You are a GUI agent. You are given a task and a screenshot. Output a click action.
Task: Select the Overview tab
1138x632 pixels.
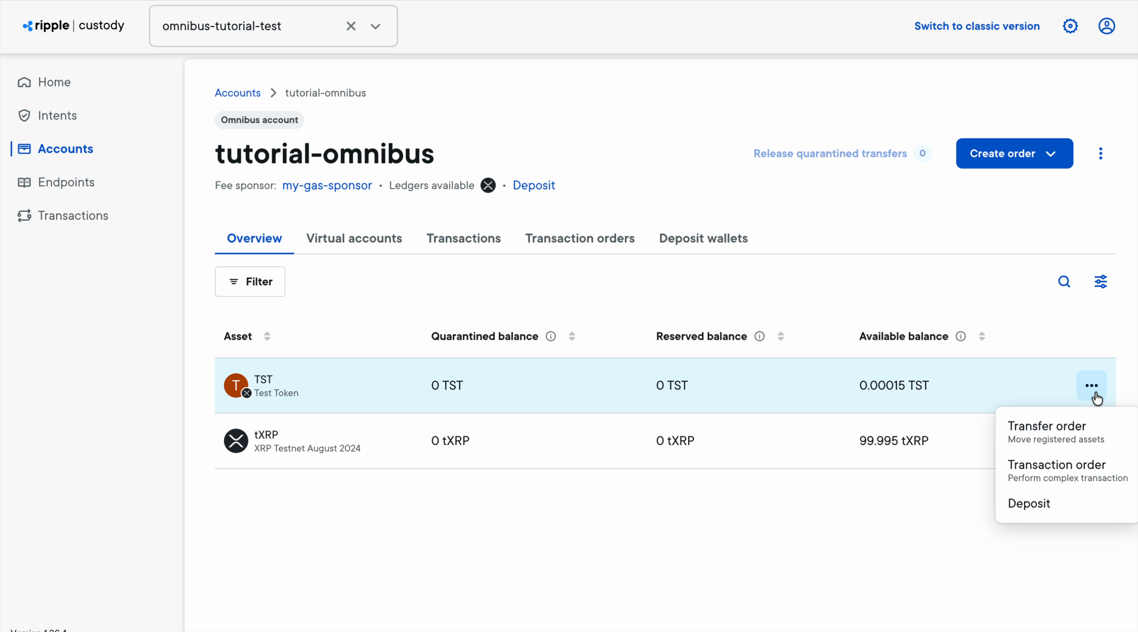coord(254,238)
